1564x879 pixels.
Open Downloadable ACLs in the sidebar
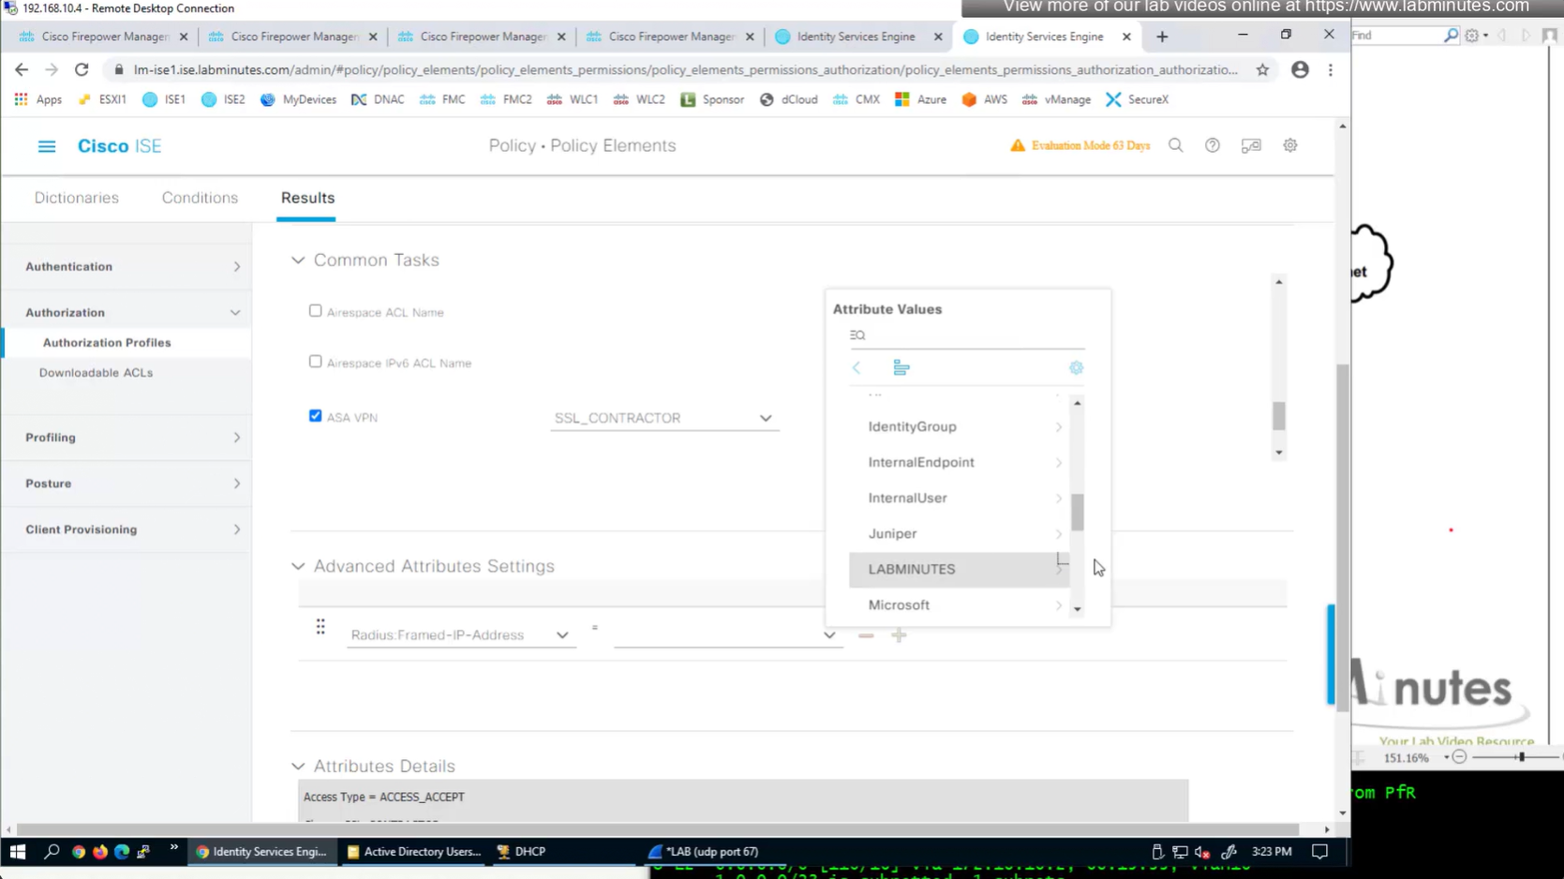(96, 373)
